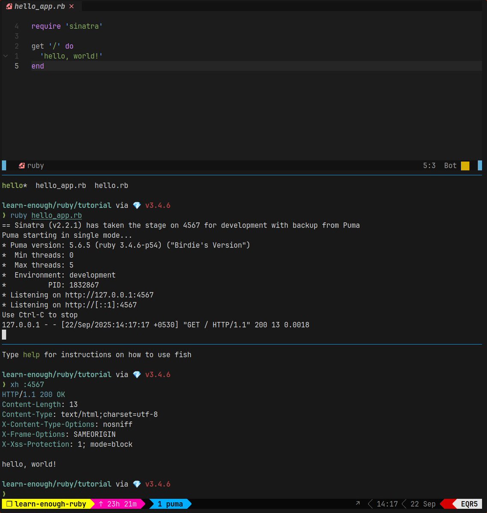Click the 'v3.4.6' version in first prompt

click(158, 205)
